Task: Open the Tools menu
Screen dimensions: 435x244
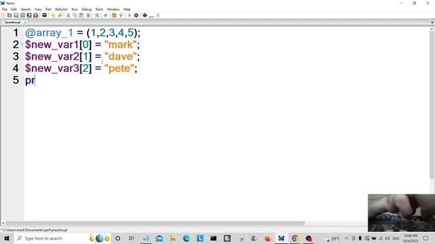Action: [x=99, y=9]
